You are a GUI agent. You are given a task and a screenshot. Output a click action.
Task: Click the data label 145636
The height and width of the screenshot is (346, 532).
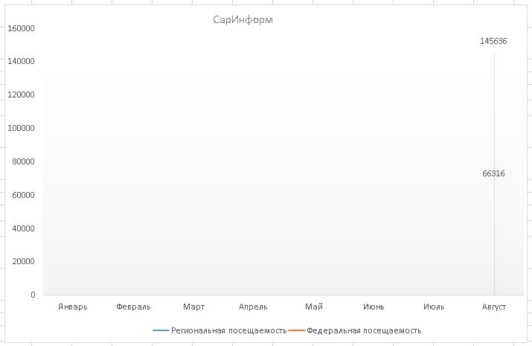point(493,41)
